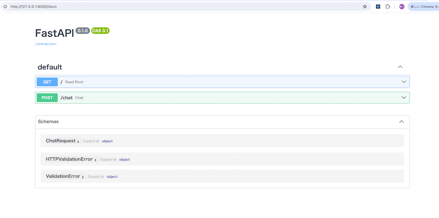Viewport: 439px width, 218px height.
Task: Click the green POST method badge
Action: click(47, 98)
